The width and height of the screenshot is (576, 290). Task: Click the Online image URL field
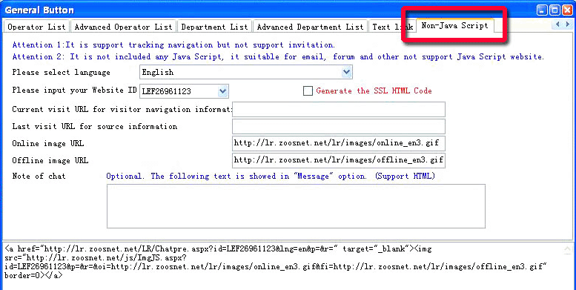coord(338,143)
